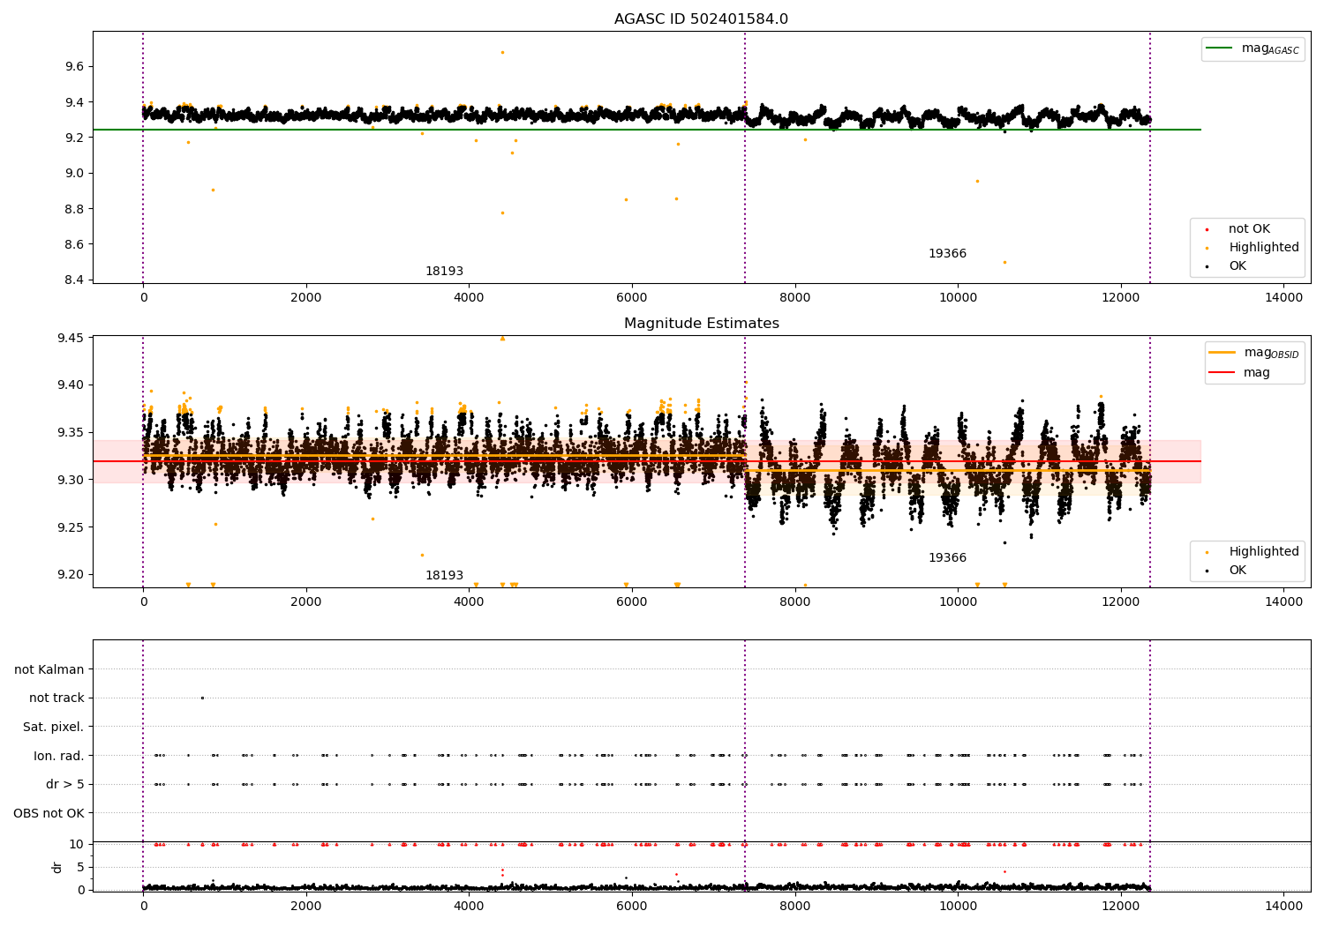The height and width of the screenshot is (926, 1324).
Task: Click the 9.0 y-axis tick label
Action: coord(73,174)
